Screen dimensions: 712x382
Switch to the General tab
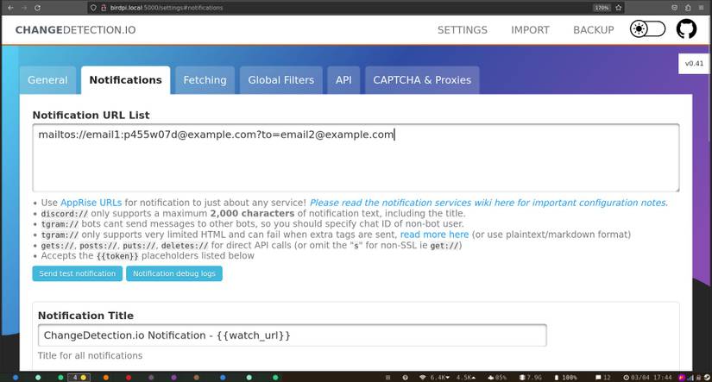click(47, 80)
